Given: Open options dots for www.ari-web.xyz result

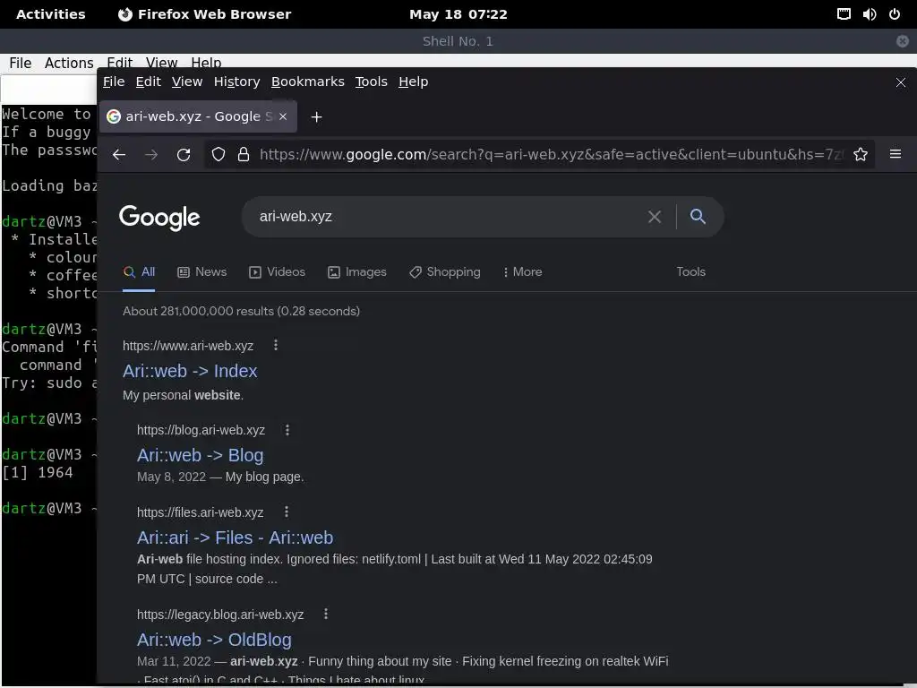Looking at the screenshot, I should click(x=276, y=345).
